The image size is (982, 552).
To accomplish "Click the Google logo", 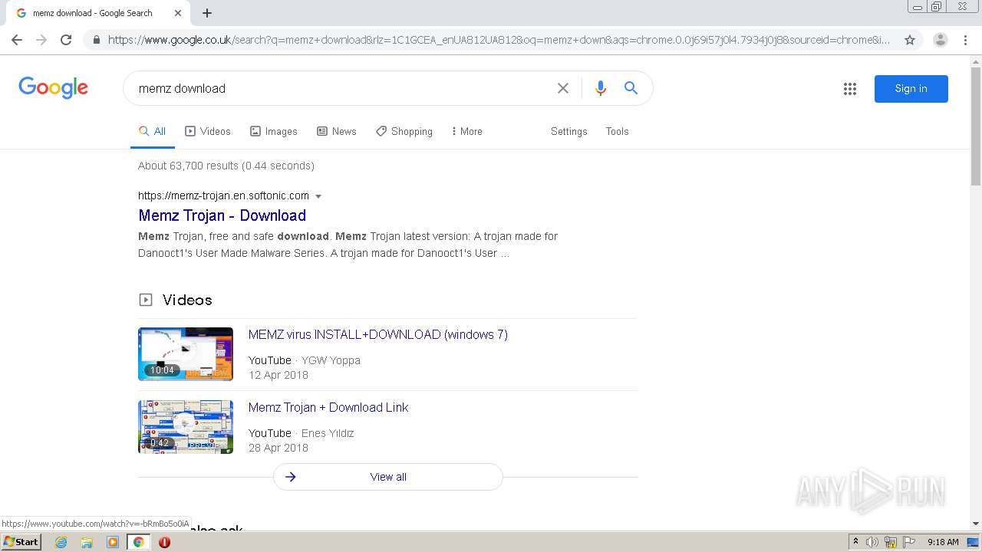I will pos(54,87).
